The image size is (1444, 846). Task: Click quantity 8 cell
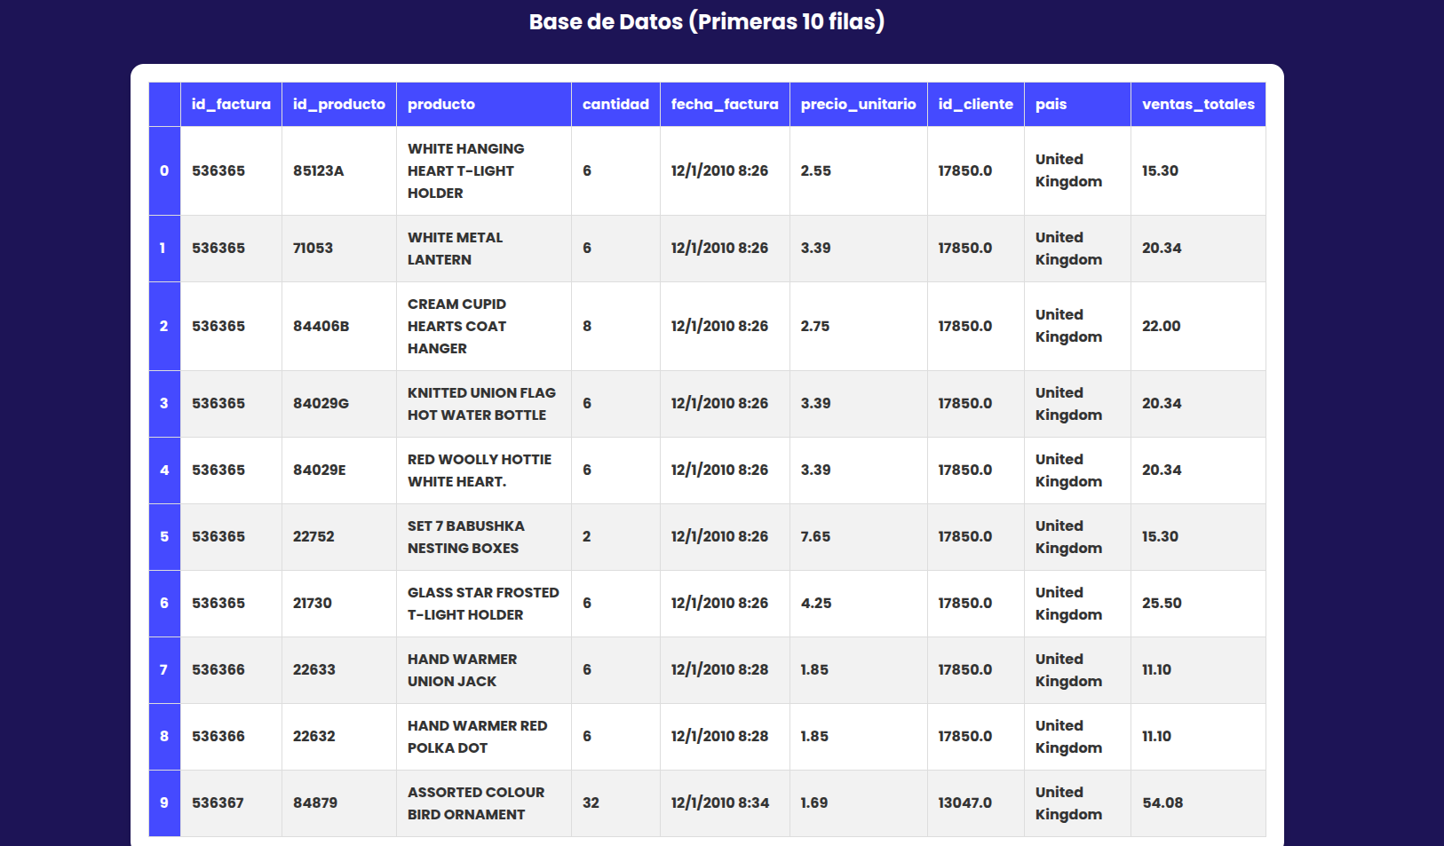(x=615, y=326)
